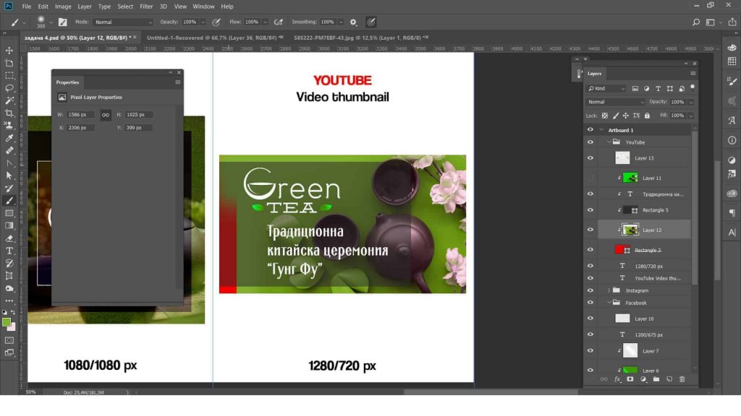Create a new layer
The height and width of the screenshot is (416, 741).
pos(669,379)
